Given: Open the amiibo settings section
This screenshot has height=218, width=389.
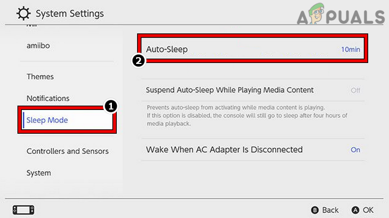Looking at the screenshot, I should tap(38, 46).
